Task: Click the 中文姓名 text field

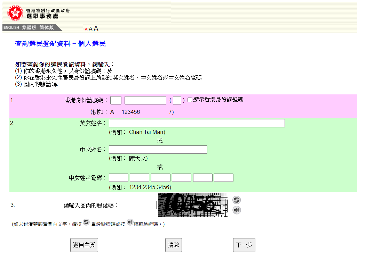Action: [158, 150]
